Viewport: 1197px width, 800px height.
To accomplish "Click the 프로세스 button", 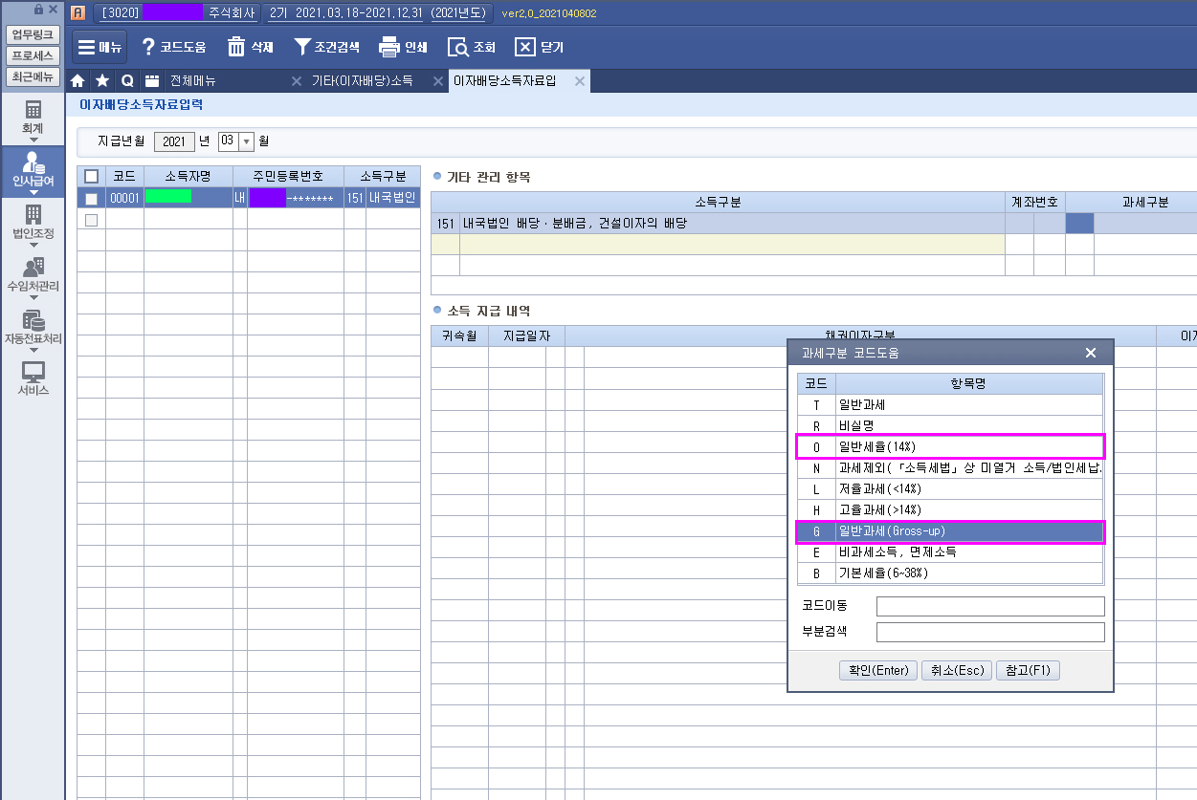I will pyautogui.click(x=33, y=55).
